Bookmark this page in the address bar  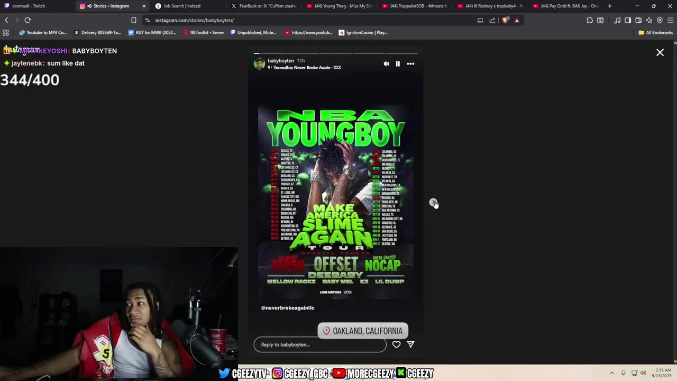pos(134,20)
